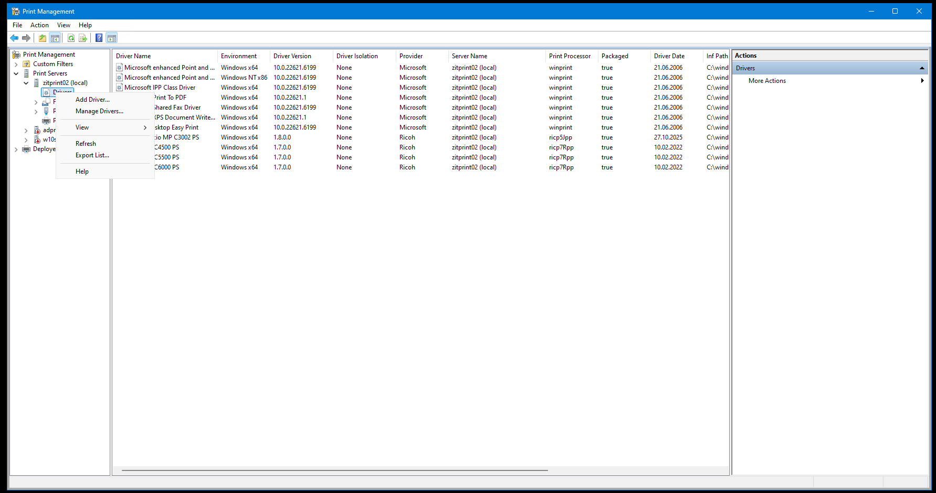Image resolution: width=936 pixels, height=493 pixels.
Task: Collapse the Print Servers tree node
Action: click(16, 73)
